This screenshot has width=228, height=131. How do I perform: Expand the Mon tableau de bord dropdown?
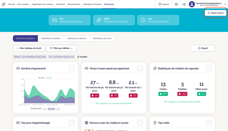pos(29,48)
